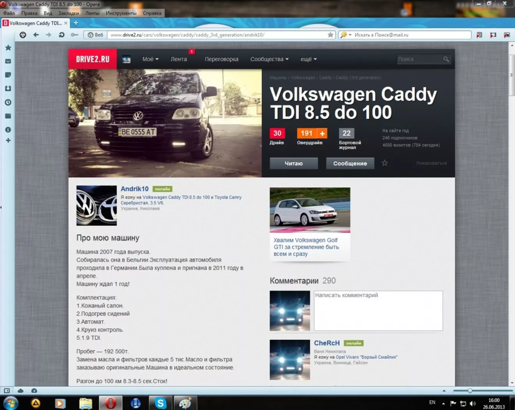This screenshot has width=515, height=410.
Task: Click the car icon next to DRIVE2 logo
Action: pyautogui.click(x=126, y=60)
